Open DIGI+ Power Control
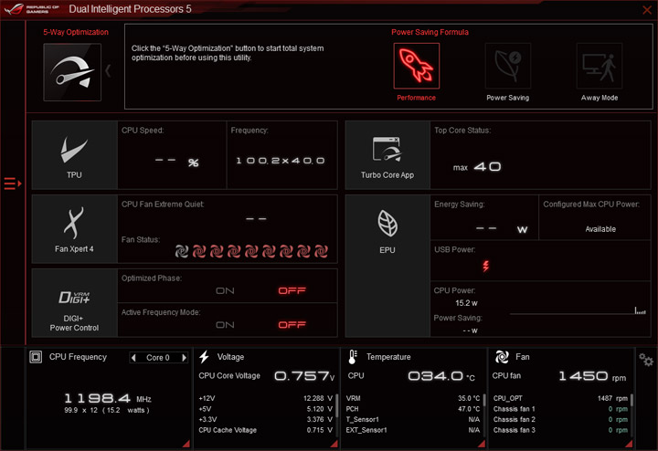The width and height of the screenshot is (658, 451). [x=74, y=303]
